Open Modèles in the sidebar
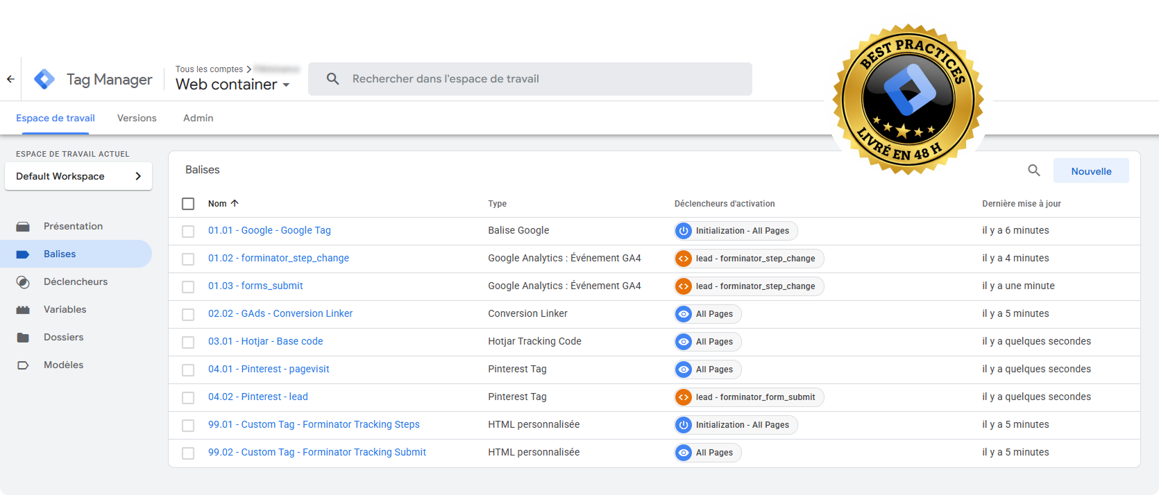The width and height of the screenshot is (1159, 495). 63,365
